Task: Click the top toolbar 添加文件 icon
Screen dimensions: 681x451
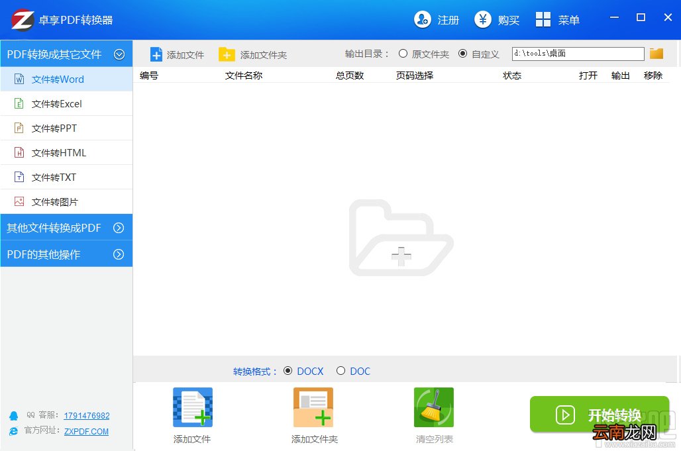Action: pos(156,55)
